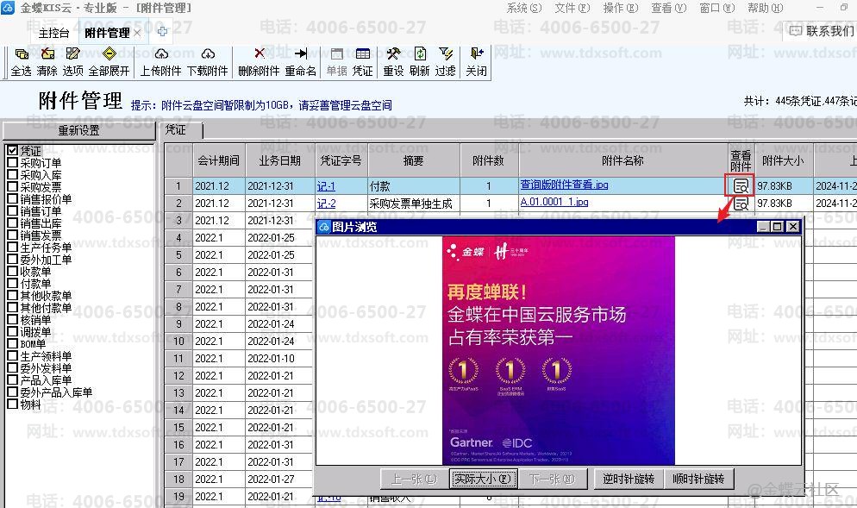Viewport: 857px width, 508px height.
Task: Click the 下一张(N) next image button
Action: (553, 479)
